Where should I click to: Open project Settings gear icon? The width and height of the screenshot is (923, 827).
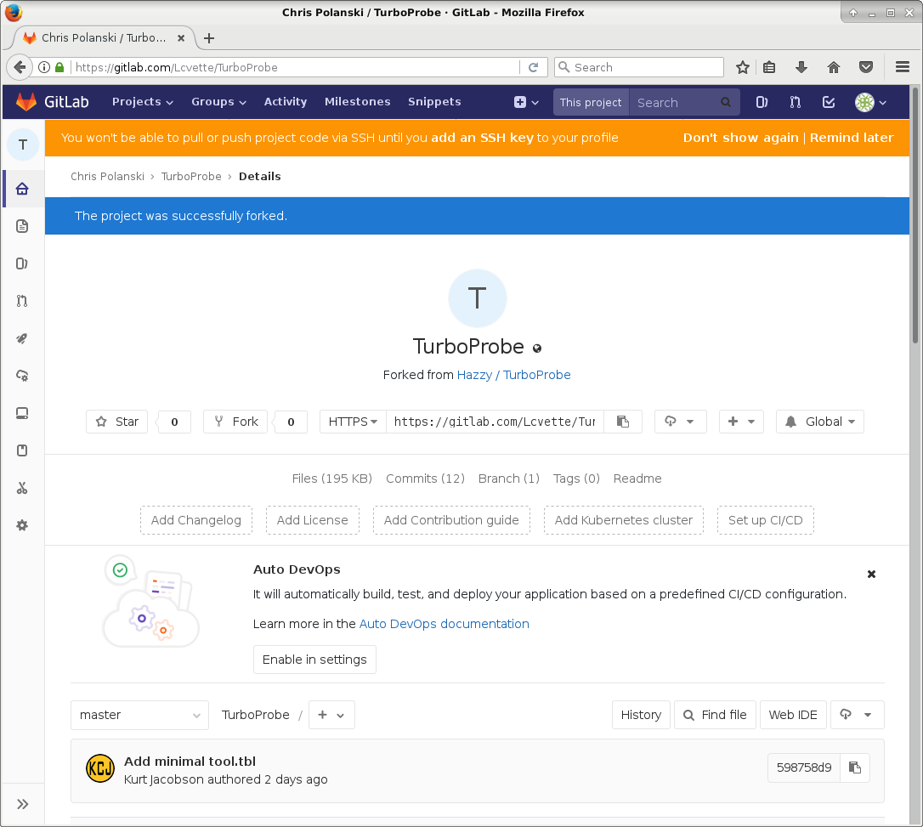pyautogui.click(x=22, y=525)
